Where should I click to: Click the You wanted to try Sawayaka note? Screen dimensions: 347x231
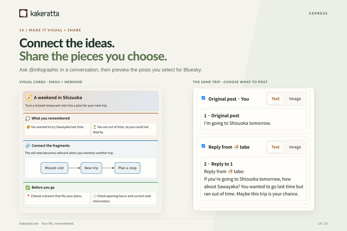[57, 129]
